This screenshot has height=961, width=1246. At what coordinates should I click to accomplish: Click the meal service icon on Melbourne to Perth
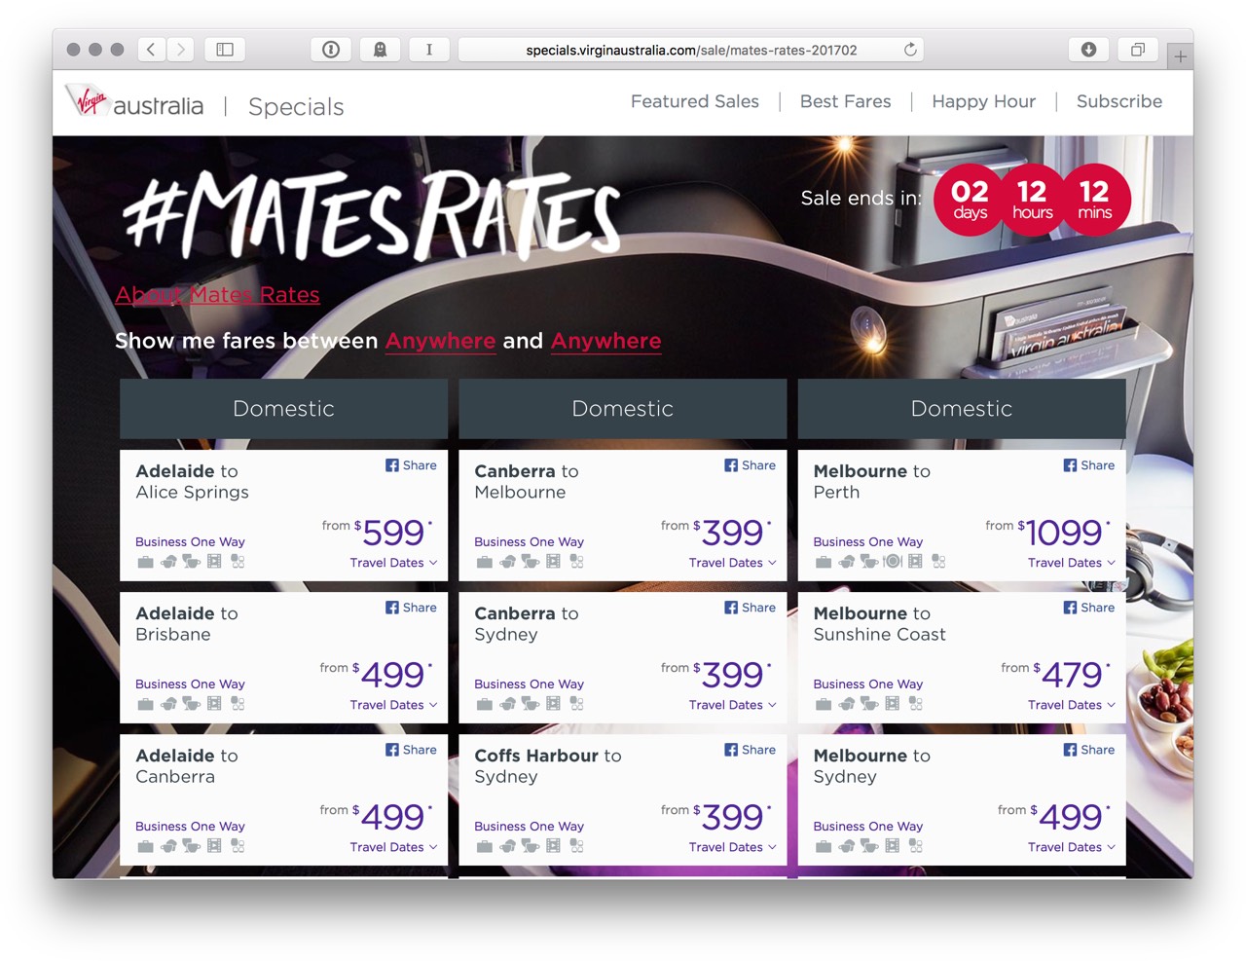pos(892,562)
